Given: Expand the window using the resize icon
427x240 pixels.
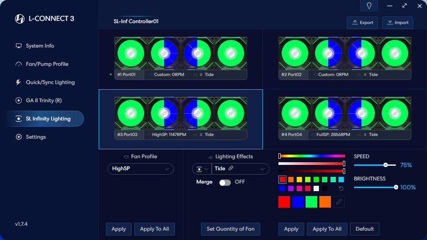Looking at the screenshot, I should coord(405,6).
